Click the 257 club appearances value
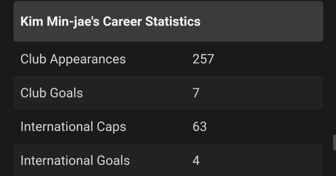Viewport: 336px width, 176px height. [203, 59]
